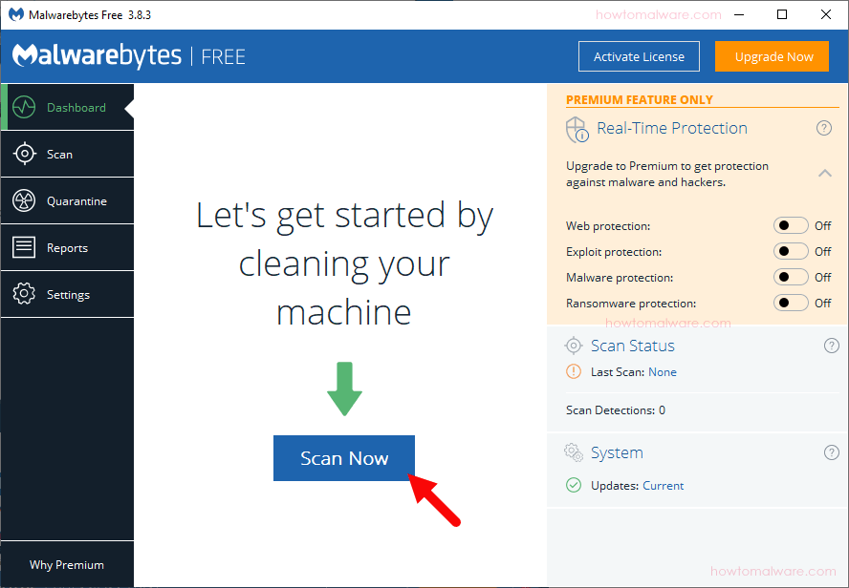Open the Scan Status help tooltip

(x=832, y=346)
